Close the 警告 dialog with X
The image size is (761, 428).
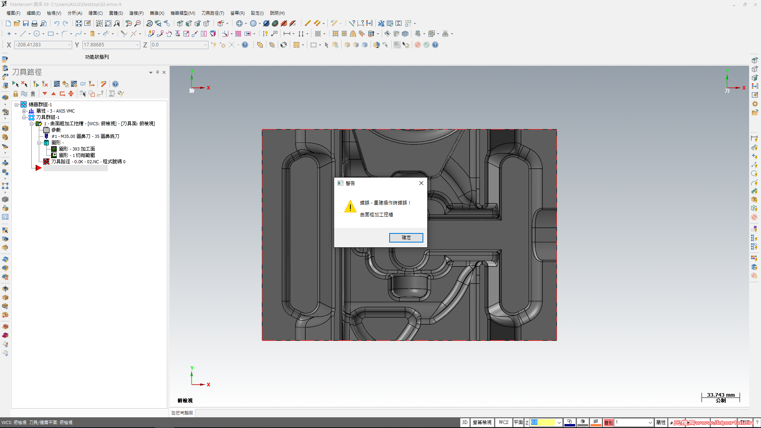[421, 183]
